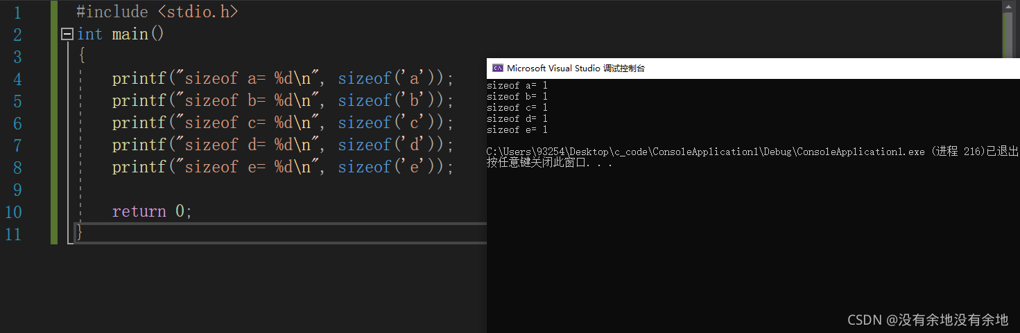Click line number 4 in the gutter
Image resolution: width=1020 pixels, height=333 pixels.
[17, 79]
